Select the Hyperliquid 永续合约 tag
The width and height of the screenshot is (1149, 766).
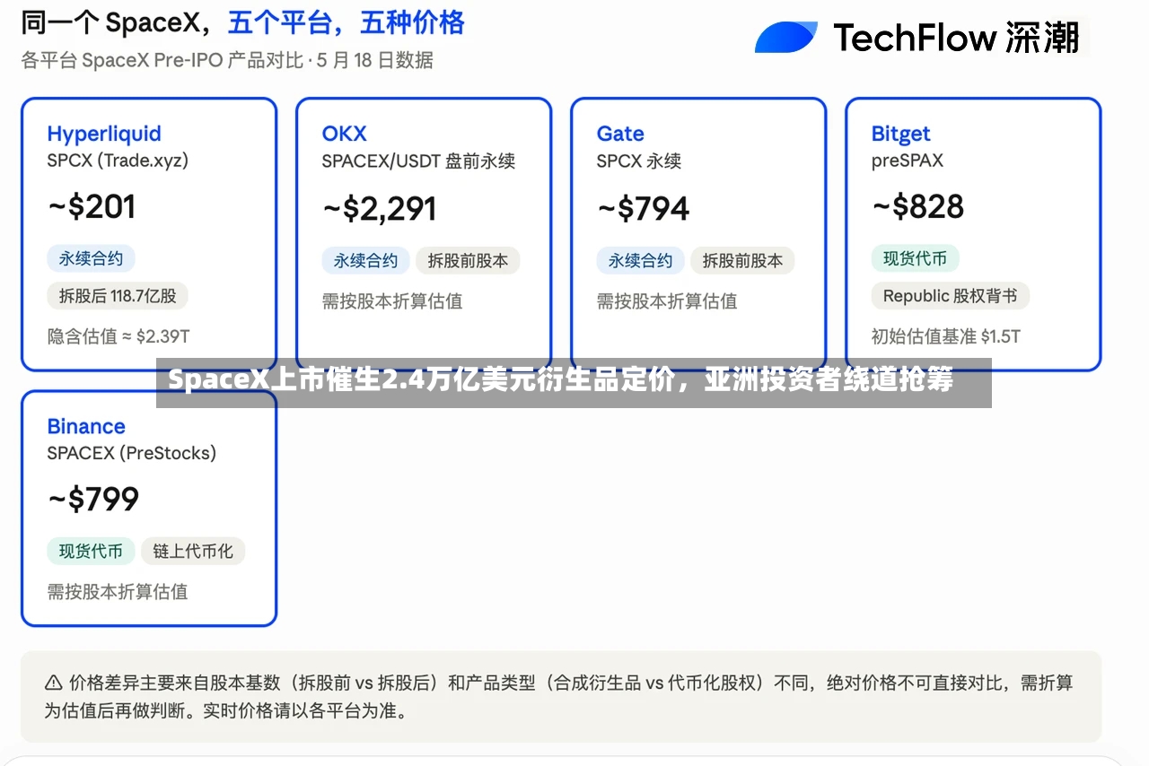tap(91, 259)
